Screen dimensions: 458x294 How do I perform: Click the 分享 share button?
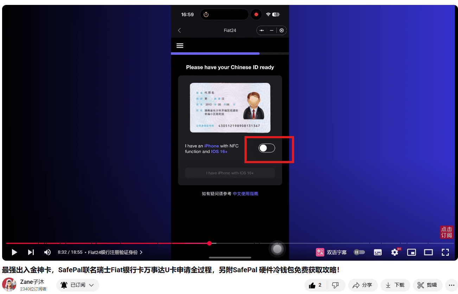(363, 285)
